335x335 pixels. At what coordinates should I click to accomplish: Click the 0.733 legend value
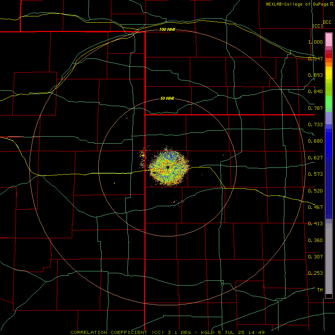(x=315, y=125)
